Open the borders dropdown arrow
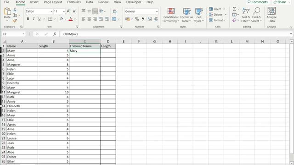 (x=55, y=19)
